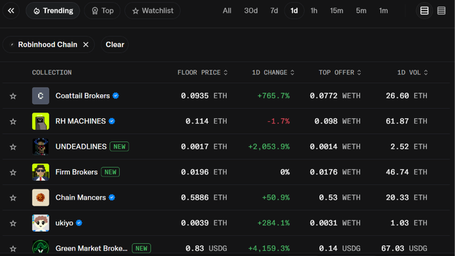Open the ukiyo collection name
This screenshot has height=256, width=455.
click(64, 223)
